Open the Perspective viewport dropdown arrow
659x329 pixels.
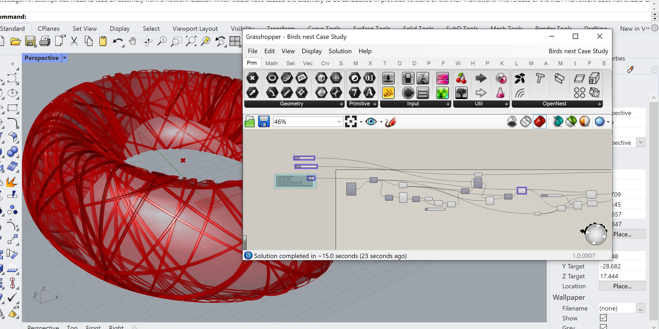(65, 58)
